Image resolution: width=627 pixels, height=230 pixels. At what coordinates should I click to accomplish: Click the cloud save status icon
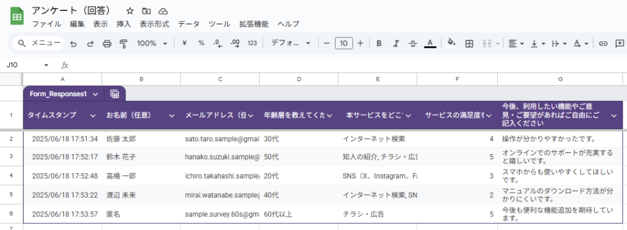pos(163,11)
